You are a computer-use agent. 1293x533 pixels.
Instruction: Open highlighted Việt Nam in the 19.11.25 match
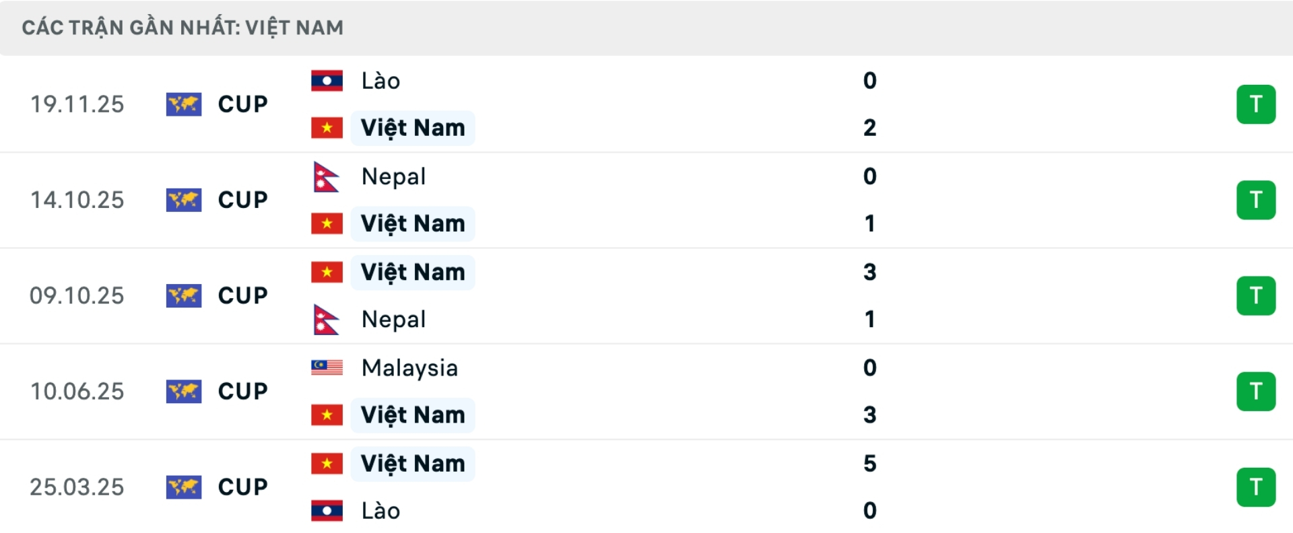(413, 128)
